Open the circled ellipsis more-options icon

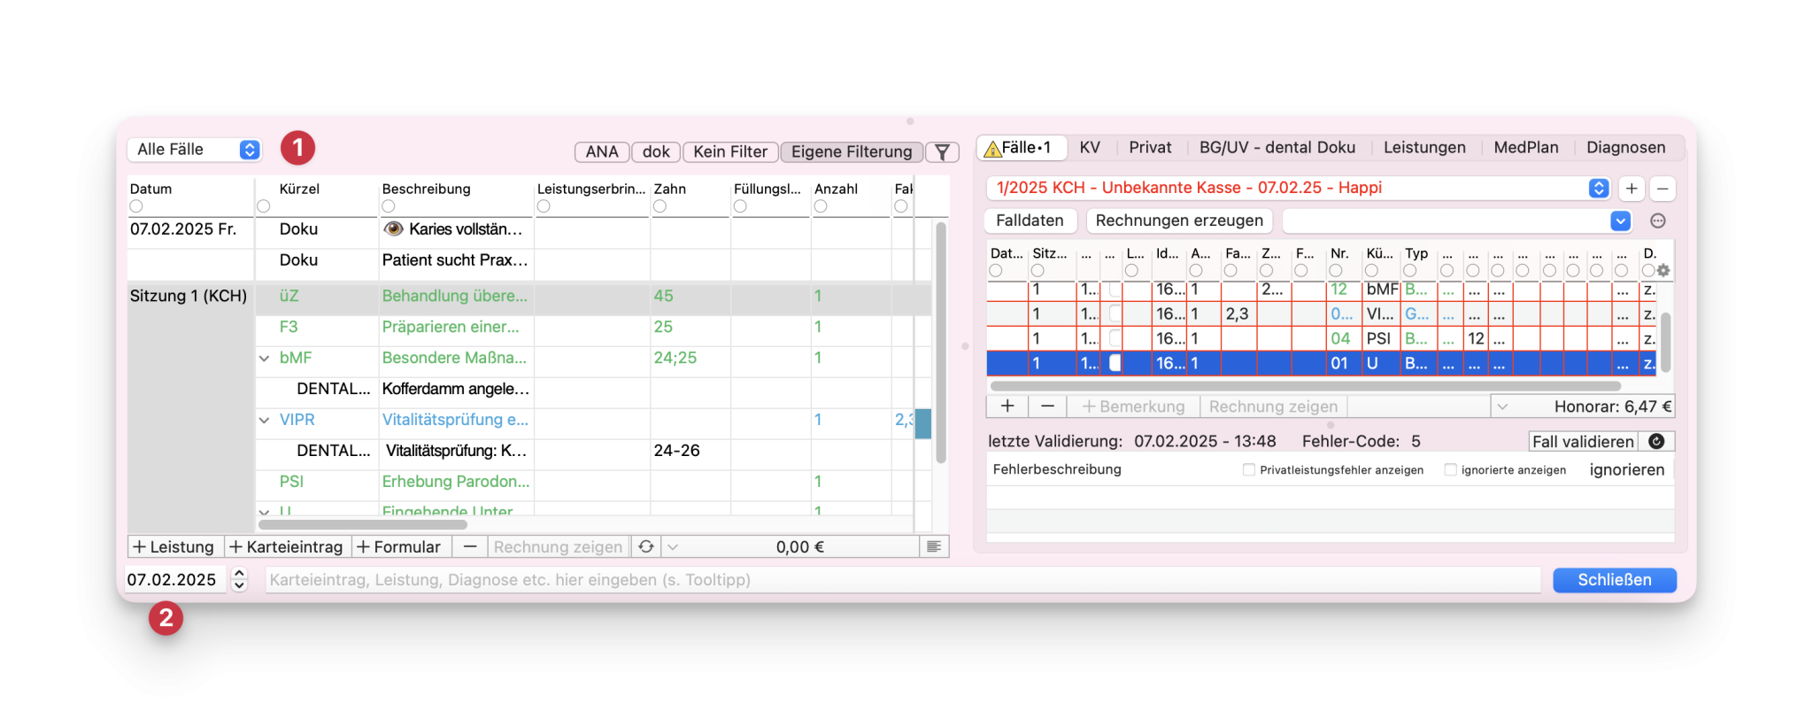coord(1658,221)
